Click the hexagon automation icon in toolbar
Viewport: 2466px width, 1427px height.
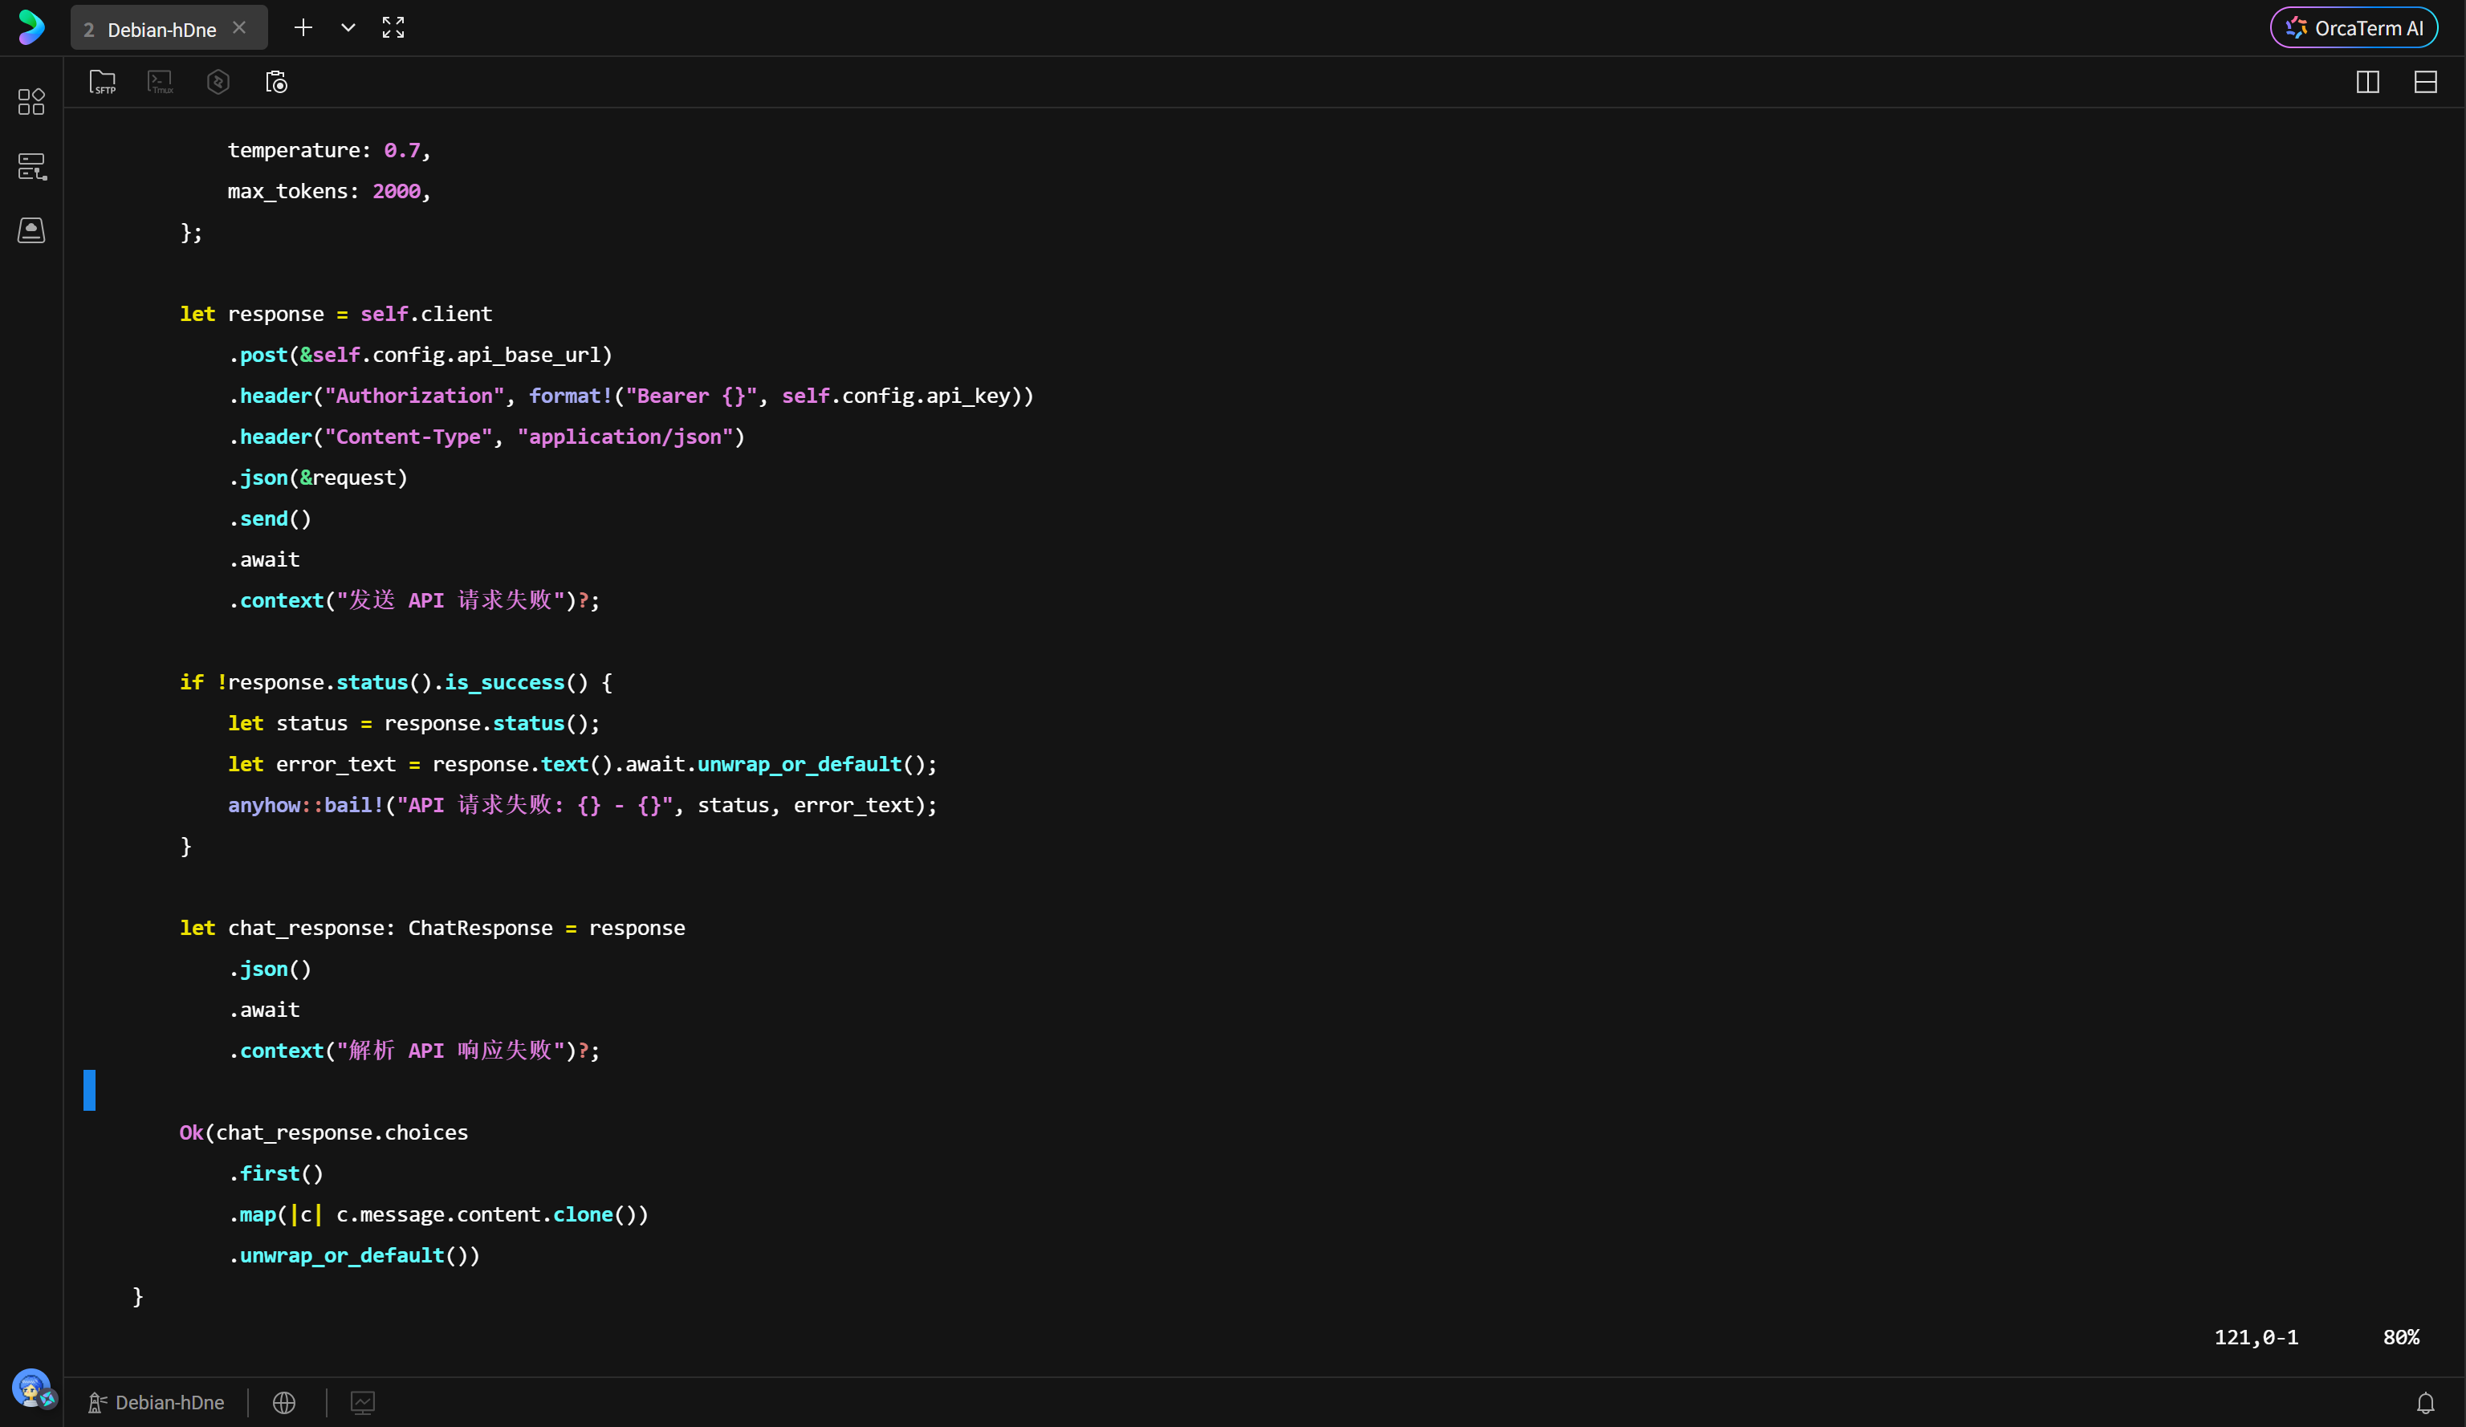click(218, 82)
